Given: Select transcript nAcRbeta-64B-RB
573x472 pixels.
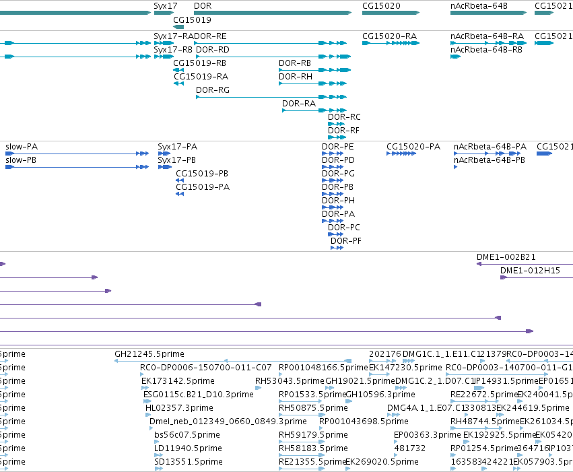Looking at the screenshot, I should (x=486, y=50).
